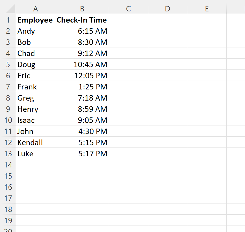Select row 1 header

coord(8,20)
